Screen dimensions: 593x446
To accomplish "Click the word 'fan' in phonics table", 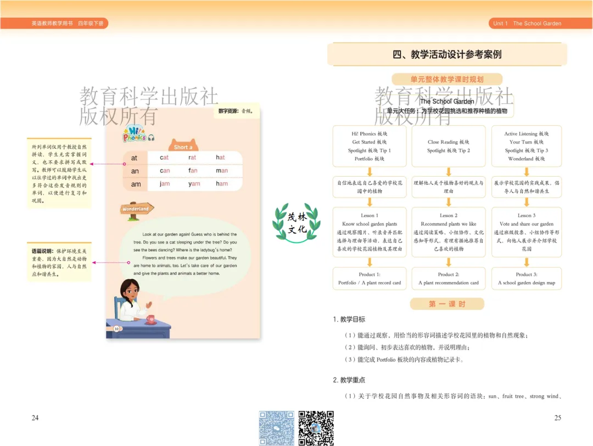I will (x=193, y=171).
